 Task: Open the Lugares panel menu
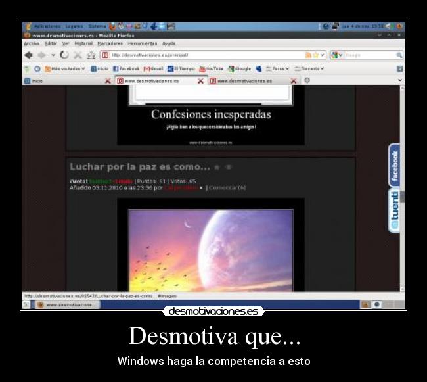coord(74,26)
